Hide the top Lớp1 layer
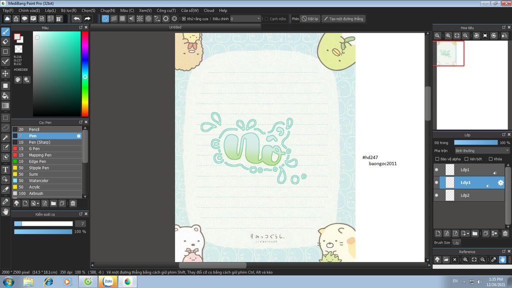Screen dimensions: 512x288 (436, 170)
